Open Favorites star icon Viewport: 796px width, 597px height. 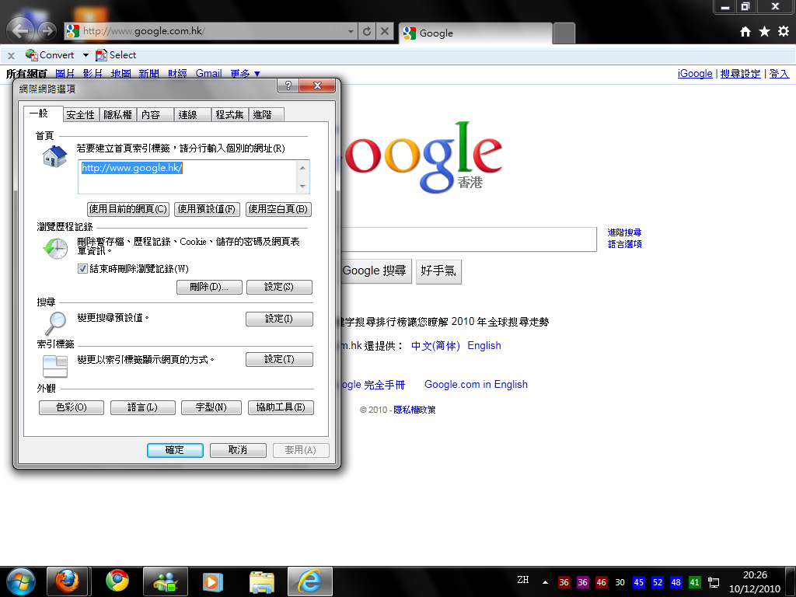click(765, 31)
